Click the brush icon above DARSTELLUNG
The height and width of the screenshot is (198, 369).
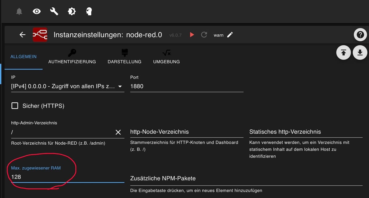click(x=125, y=52)
